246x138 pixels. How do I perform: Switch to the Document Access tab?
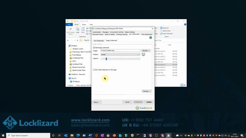pos(98,34)
